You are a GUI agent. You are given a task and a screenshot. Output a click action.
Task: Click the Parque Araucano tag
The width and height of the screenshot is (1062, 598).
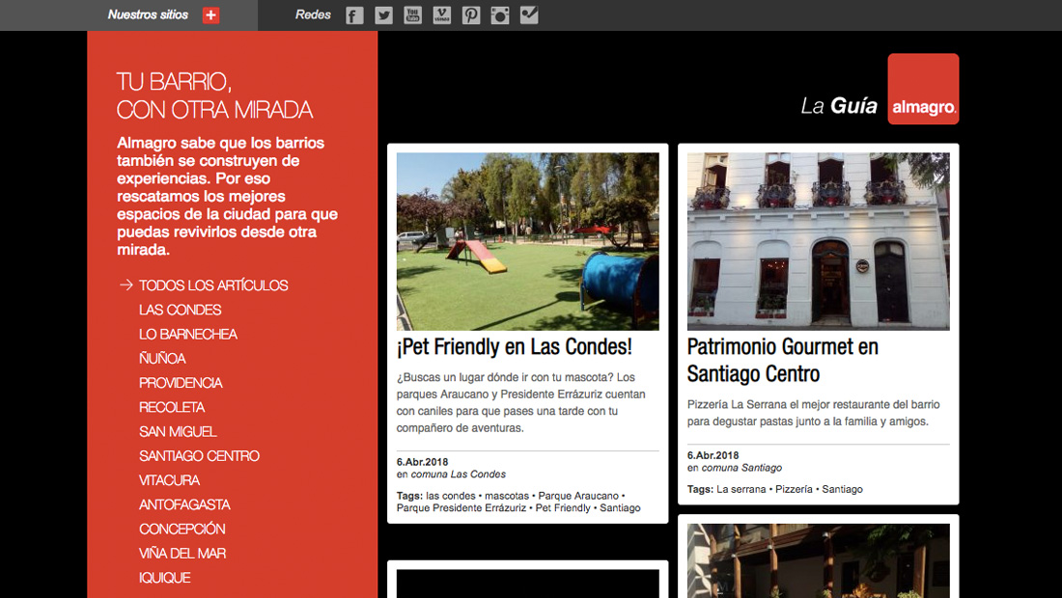click(x=578, y=496)
